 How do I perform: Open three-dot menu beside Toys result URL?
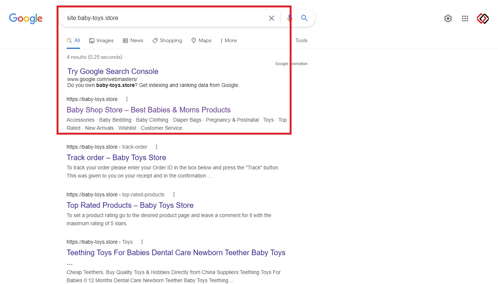tap(142, 242)
